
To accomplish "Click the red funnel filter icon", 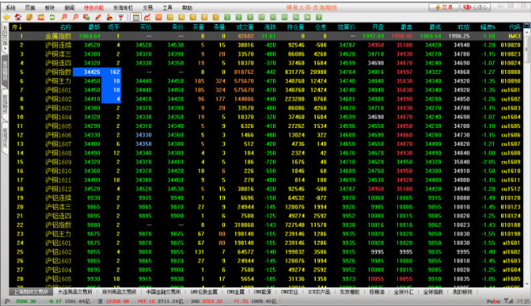I will [x=121, y=17].
